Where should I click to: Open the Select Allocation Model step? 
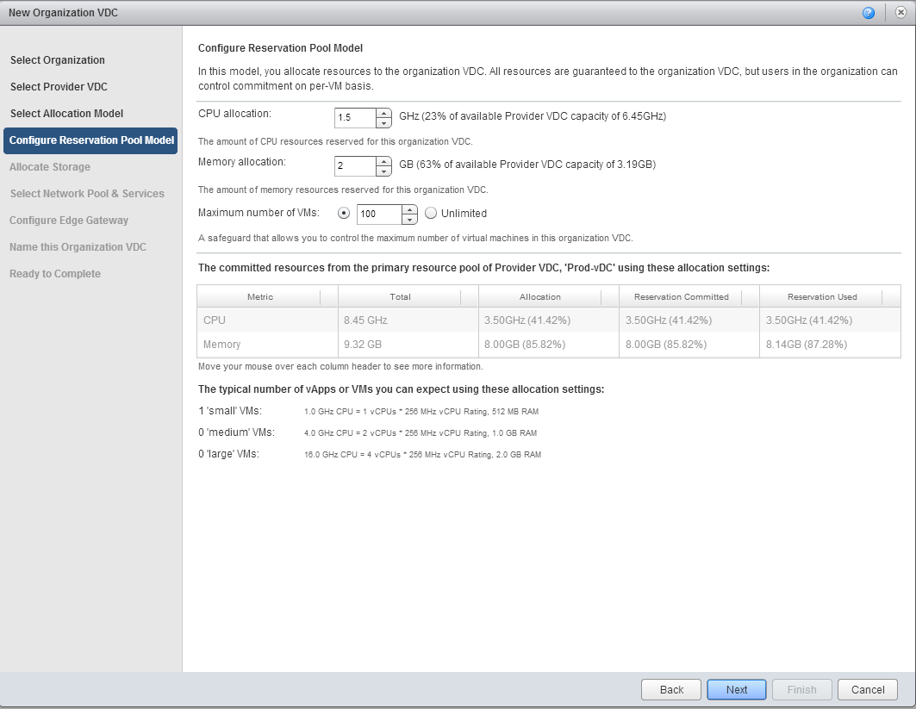point(66,114)
